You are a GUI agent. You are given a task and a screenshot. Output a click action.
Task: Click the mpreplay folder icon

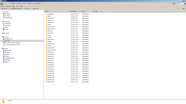[x=46, y=42]
